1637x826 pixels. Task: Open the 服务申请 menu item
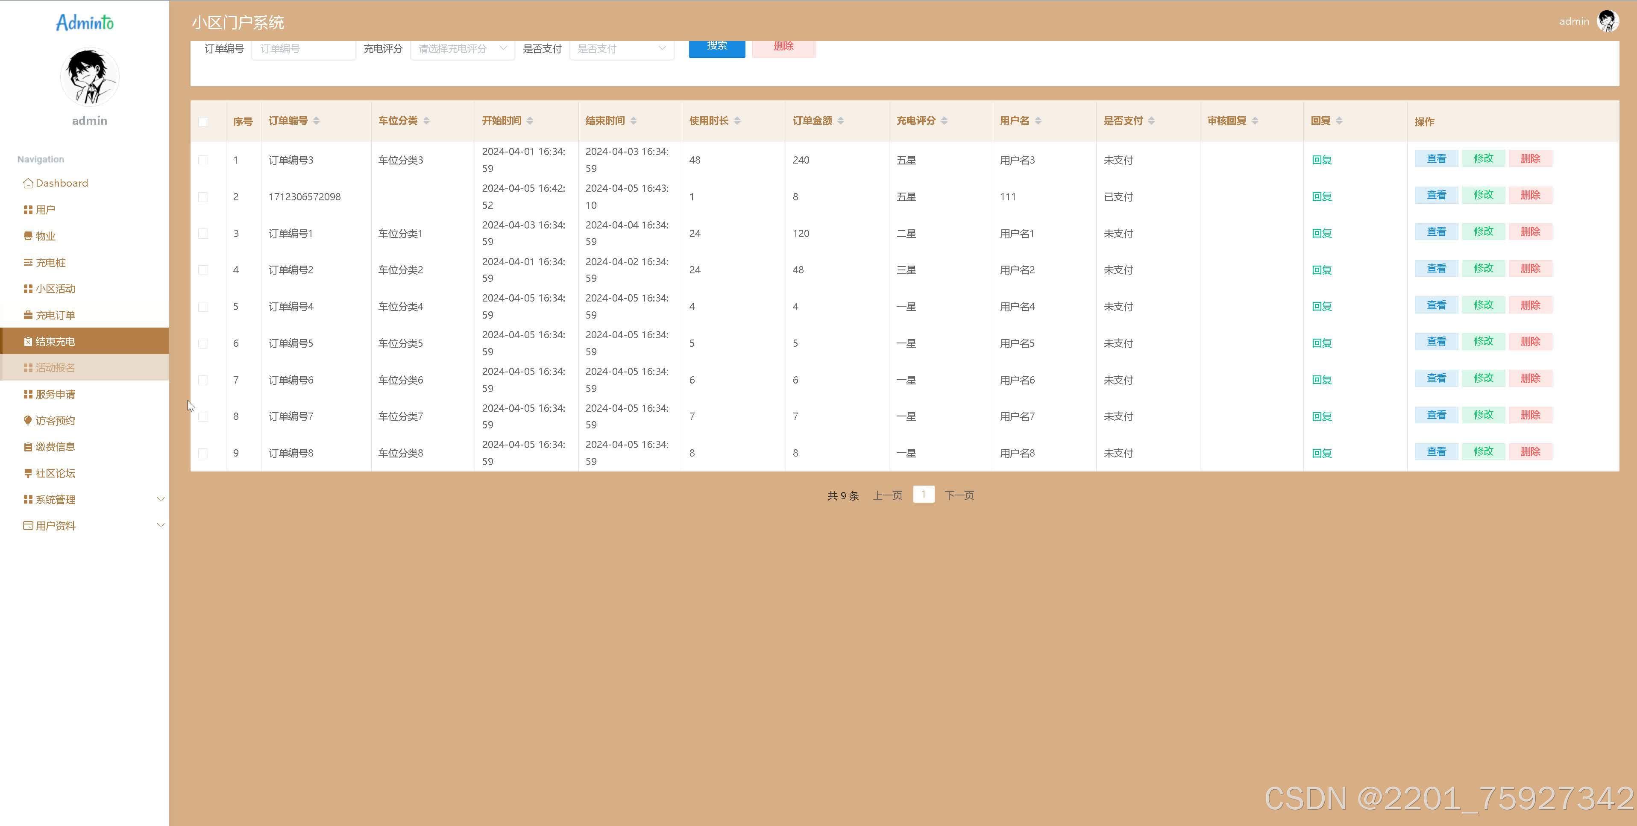coord(55,395)
